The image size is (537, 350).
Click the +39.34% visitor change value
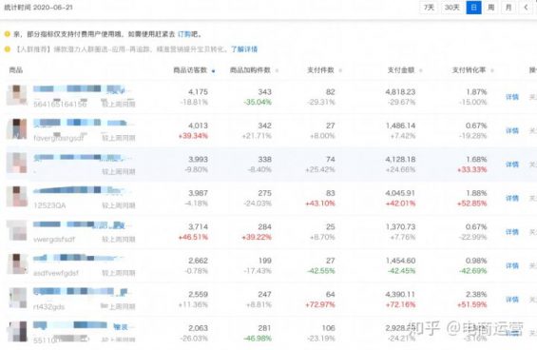(193, 136)
